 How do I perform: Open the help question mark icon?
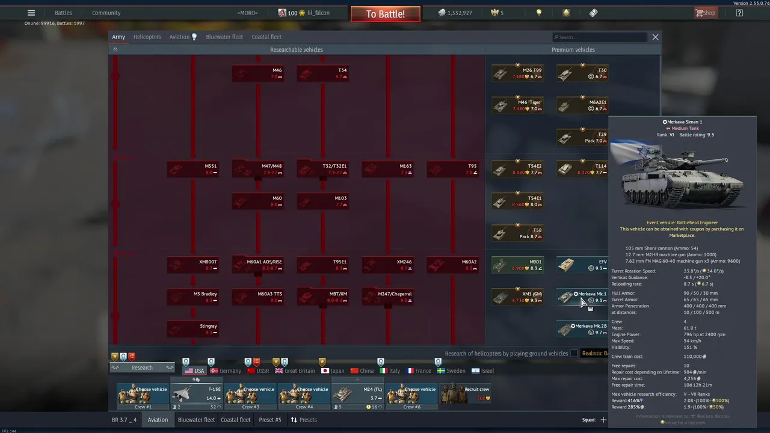pos(739,13)
